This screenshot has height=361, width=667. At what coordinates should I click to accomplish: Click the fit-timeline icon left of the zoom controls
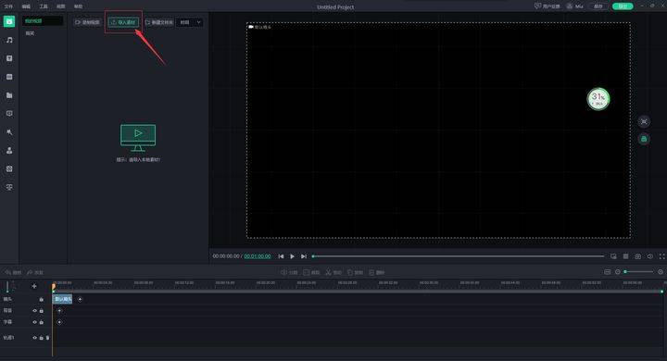coord(608,272)
